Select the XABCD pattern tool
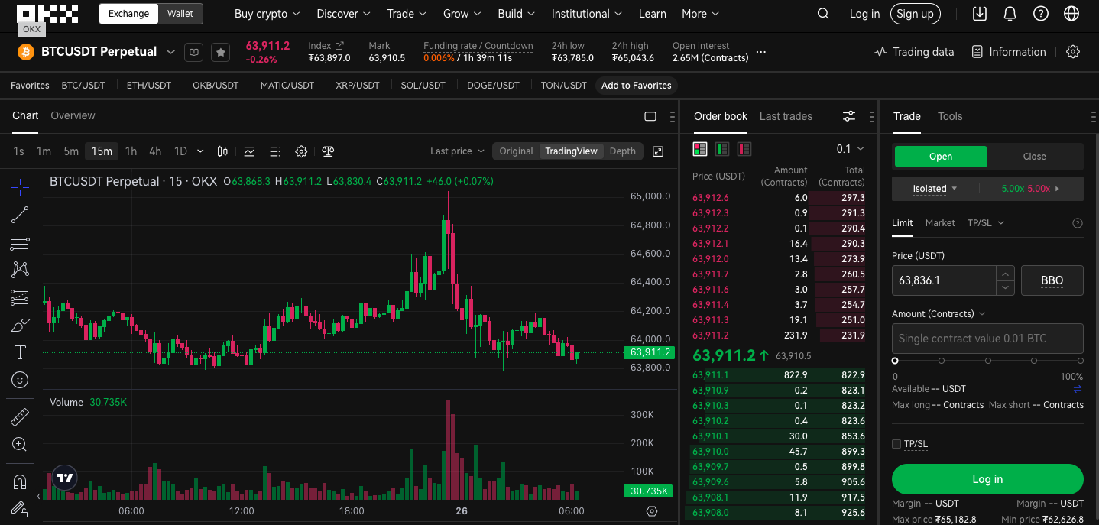The width and height of the screenshot is (1099, 525). pyautogui.click(x=20, y=270)
